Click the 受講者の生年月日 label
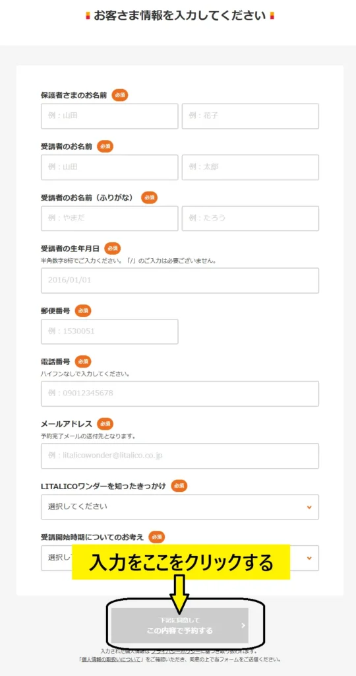 70,249
